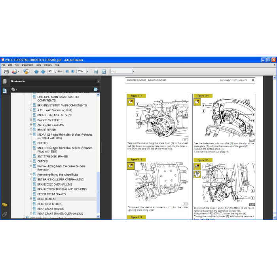Screen dimensions: 277x277
Task: Click REAR DISK BRAKES bookmark icon
Action: 34,204
